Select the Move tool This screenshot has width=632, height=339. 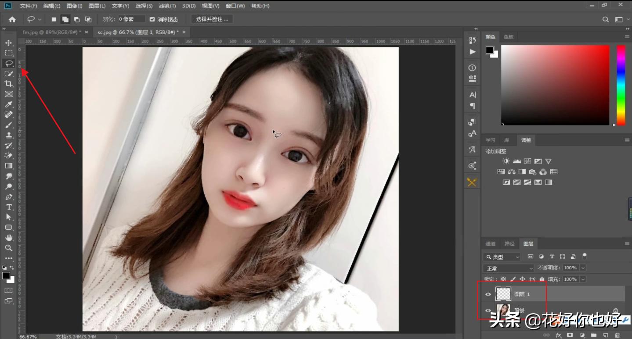click(9, 43)
